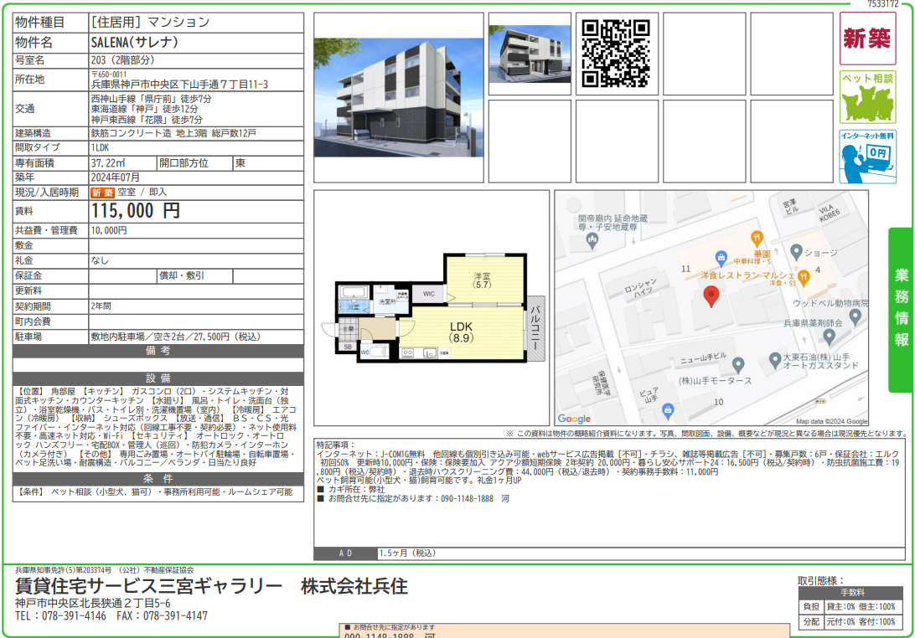Click the 手数料 table header
The image size is (915, 638).
pos(852,593)
